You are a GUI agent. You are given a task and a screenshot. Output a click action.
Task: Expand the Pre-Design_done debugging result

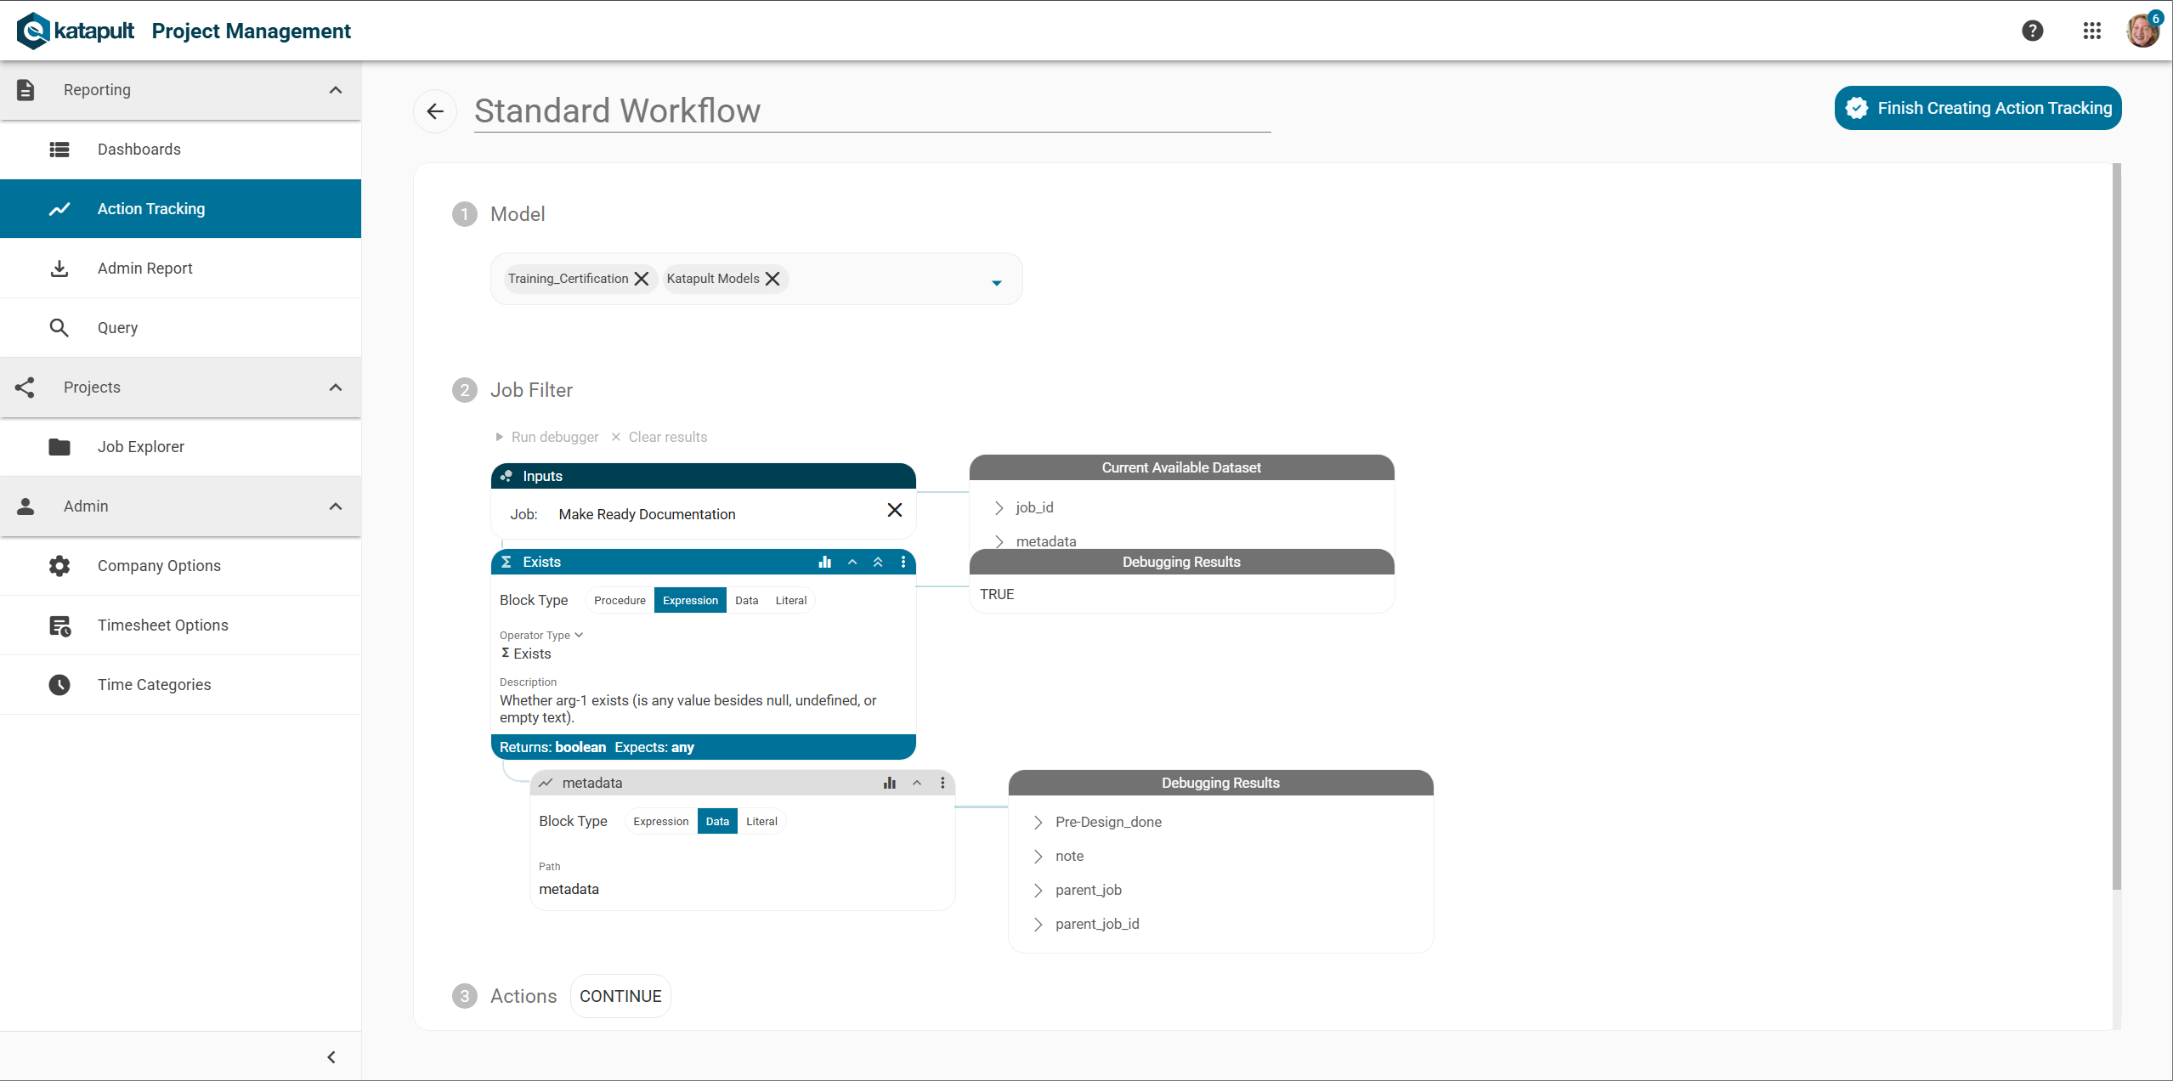pyautogui.click(x=1038, y=822)
